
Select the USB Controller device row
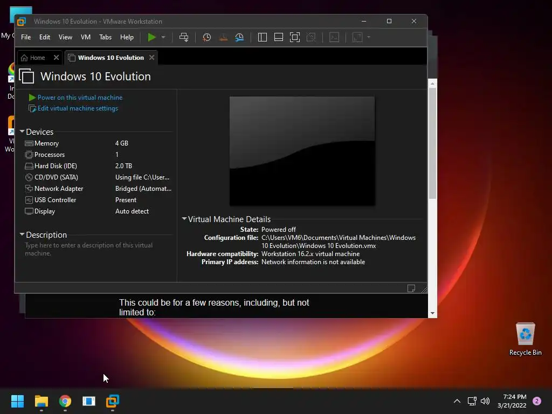point(98,200)
